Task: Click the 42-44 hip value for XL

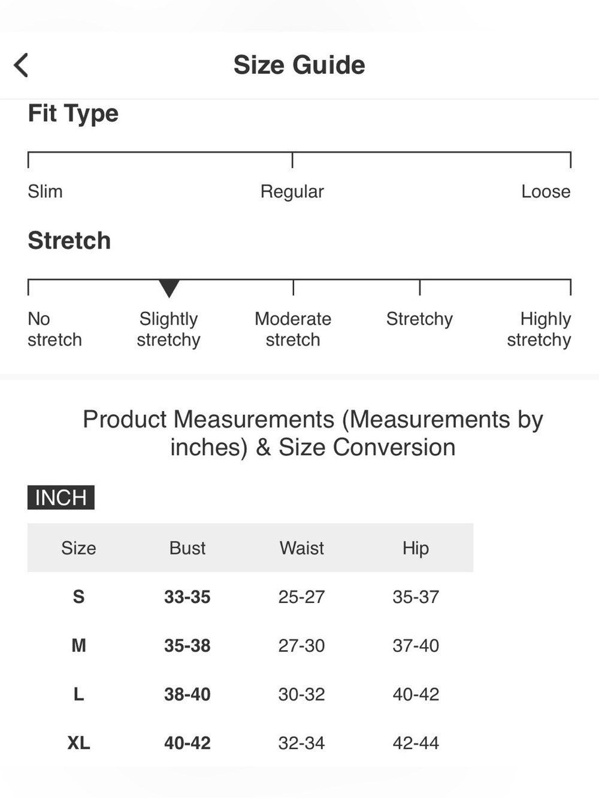Action: tap(416, 743)
